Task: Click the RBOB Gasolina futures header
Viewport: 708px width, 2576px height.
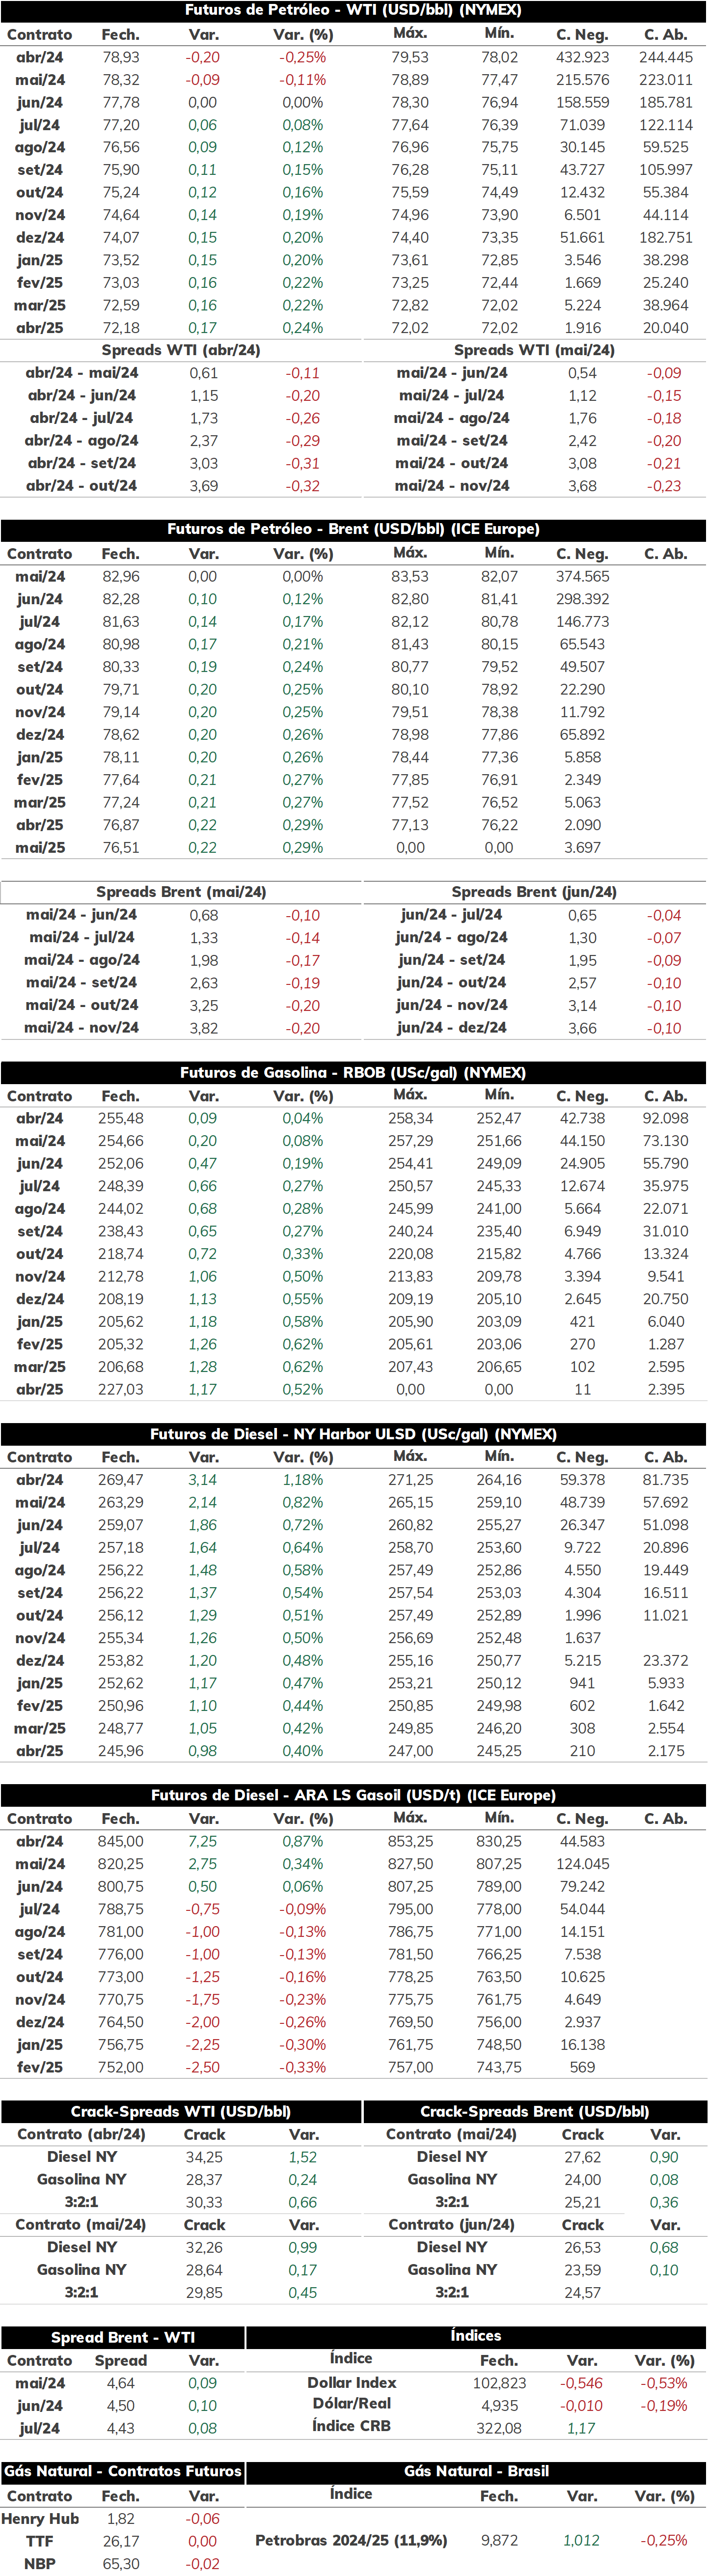Action: click(x=354, y=1072)
